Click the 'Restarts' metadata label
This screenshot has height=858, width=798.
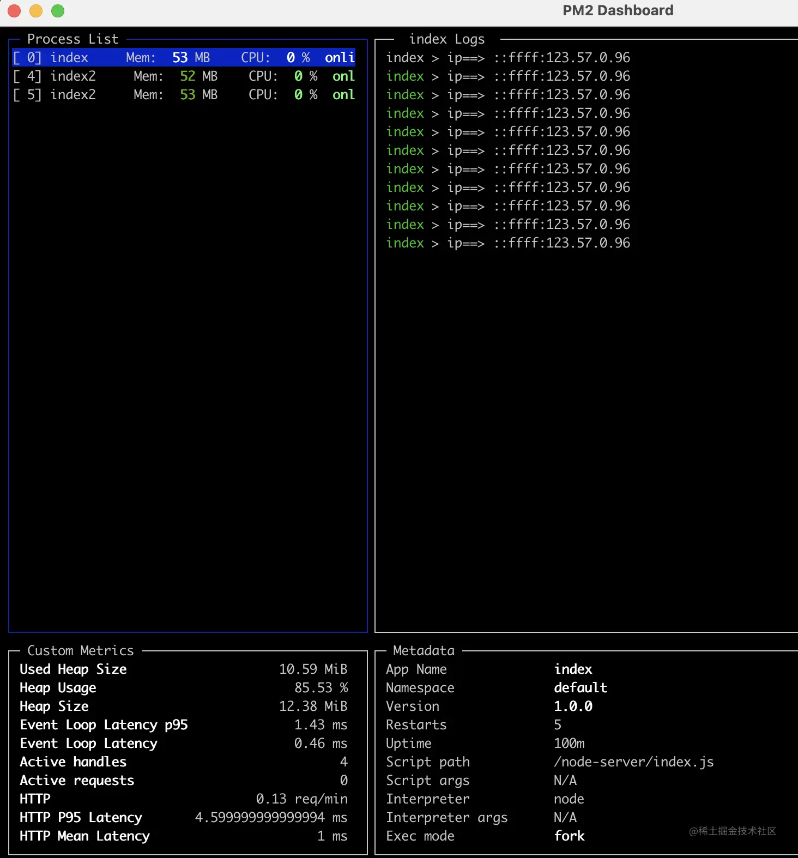point(416,725)
